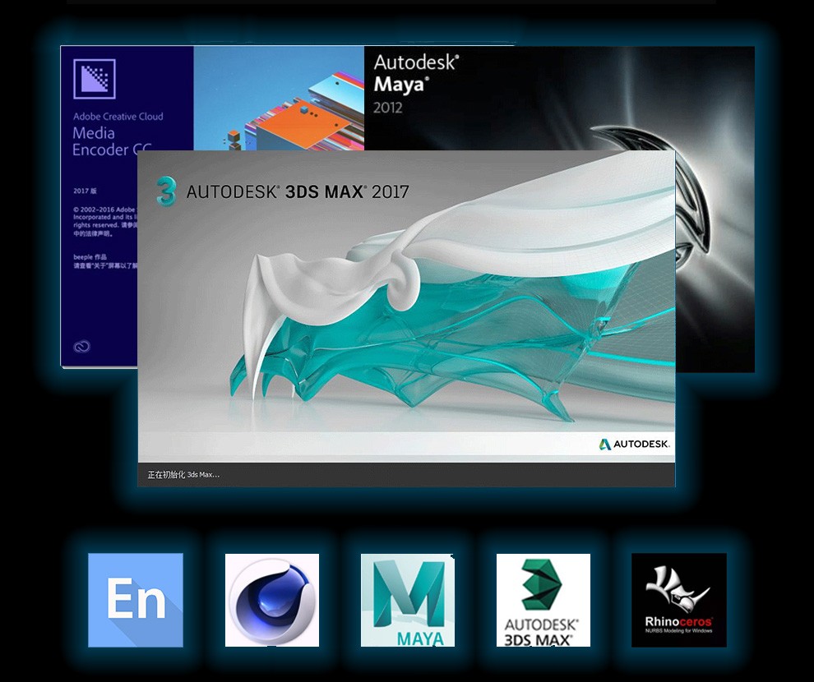Click the '2017 版' version text
The width and height of the screenshot is (814, 682).
(x=86, y=191)
